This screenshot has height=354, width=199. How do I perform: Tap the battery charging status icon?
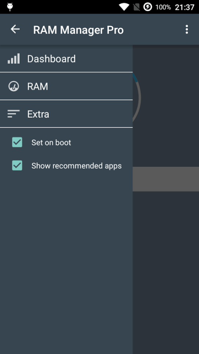[147, 7]
